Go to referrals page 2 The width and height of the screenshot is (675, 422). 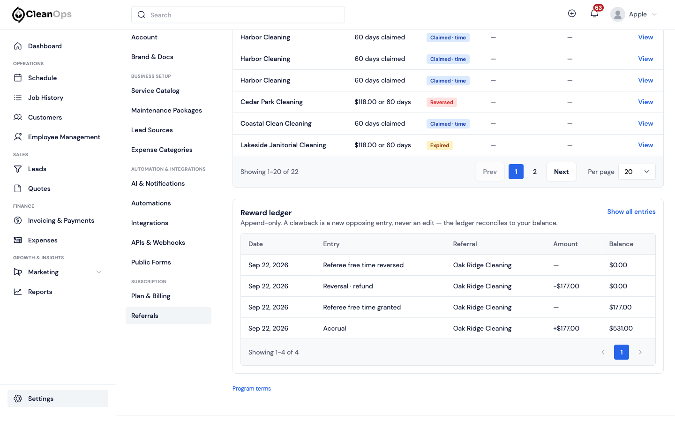point(535,172)
